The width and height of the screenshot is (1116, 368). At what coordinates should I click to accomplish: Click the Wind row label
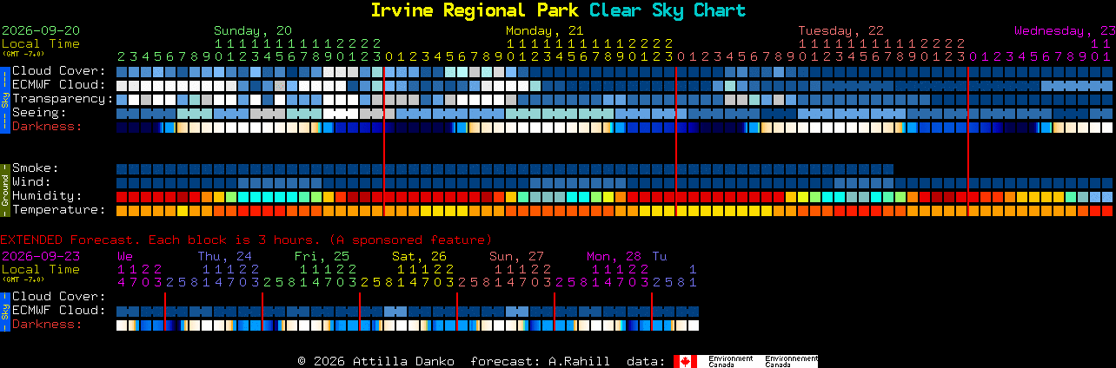[31, 181]
